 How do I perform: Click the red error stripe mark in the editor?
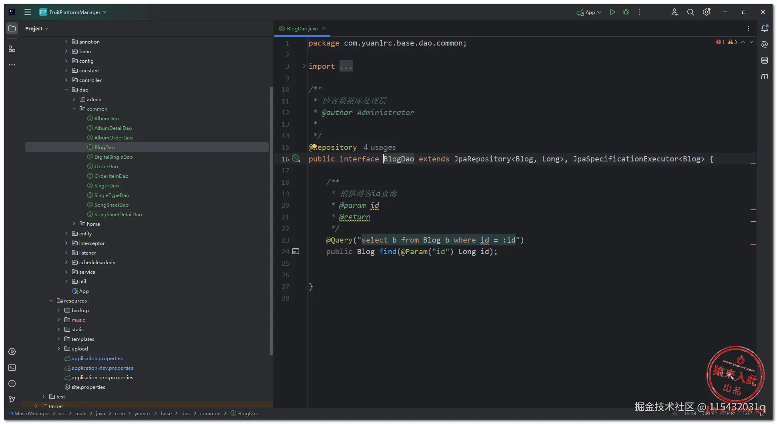coord(753,244)
